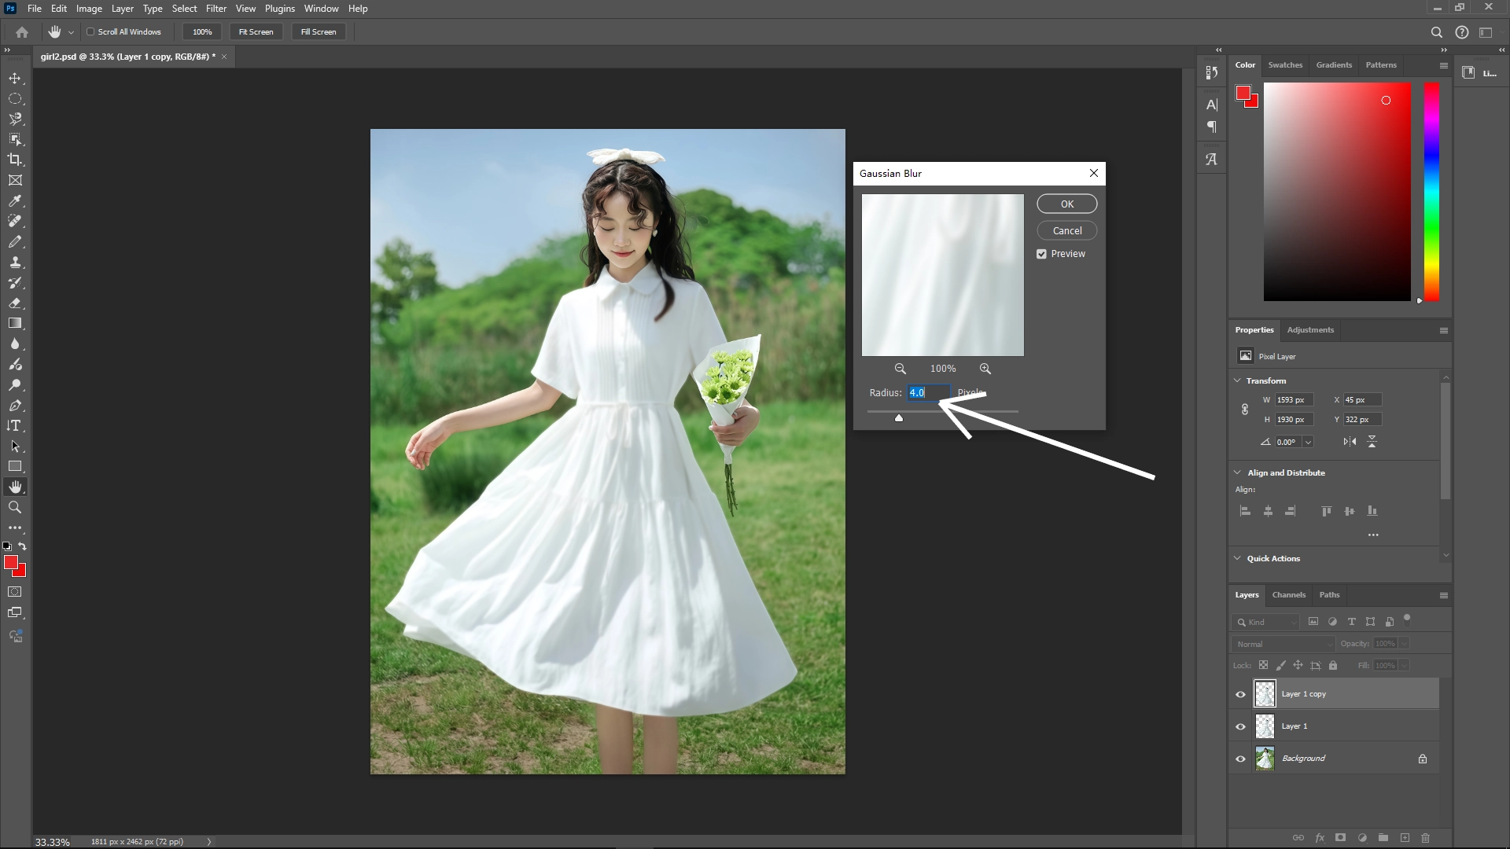Click the foreground color swatch

pyautogui.click(x=11, y=561)
